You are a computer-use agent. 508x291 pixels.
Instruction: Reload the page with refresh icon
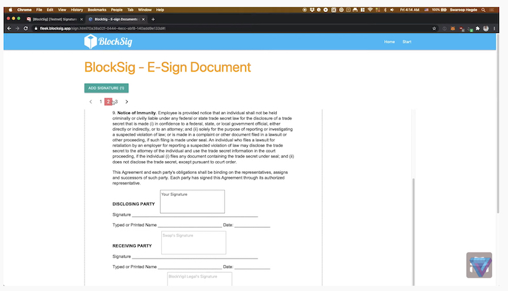coord(25,29)
